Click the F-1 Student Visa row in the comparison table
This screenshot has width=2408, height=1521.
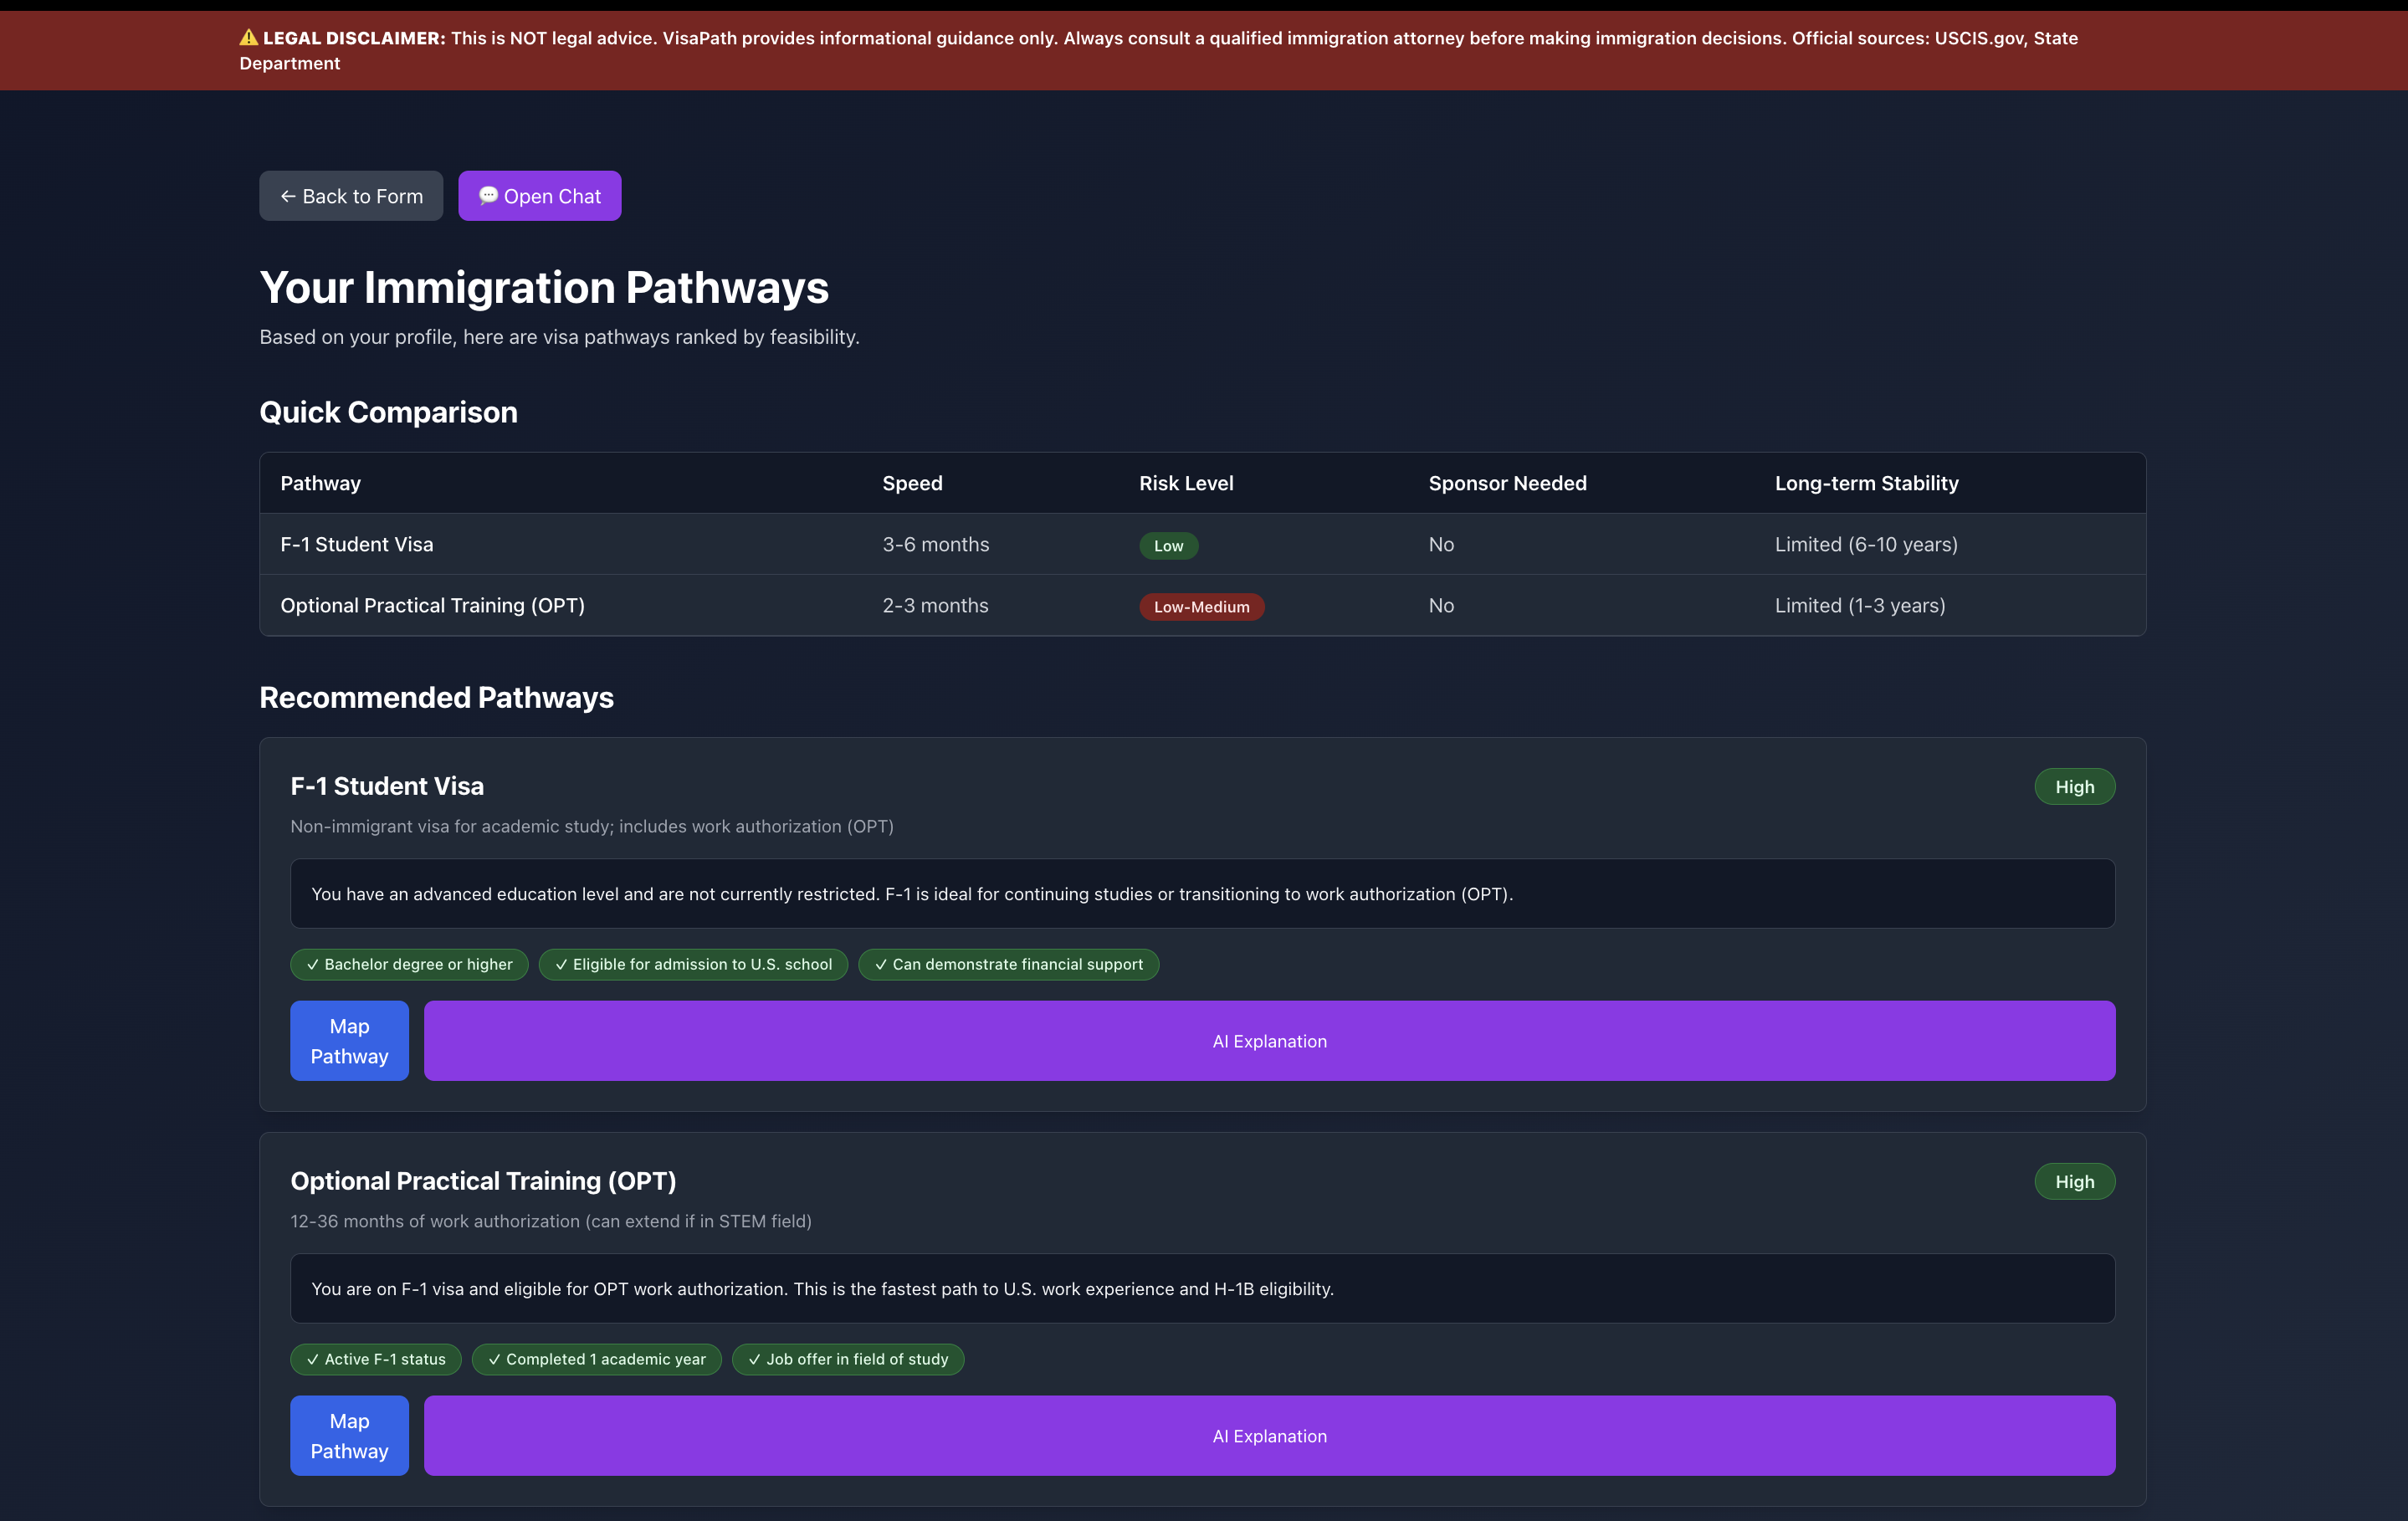pos(357,544)
